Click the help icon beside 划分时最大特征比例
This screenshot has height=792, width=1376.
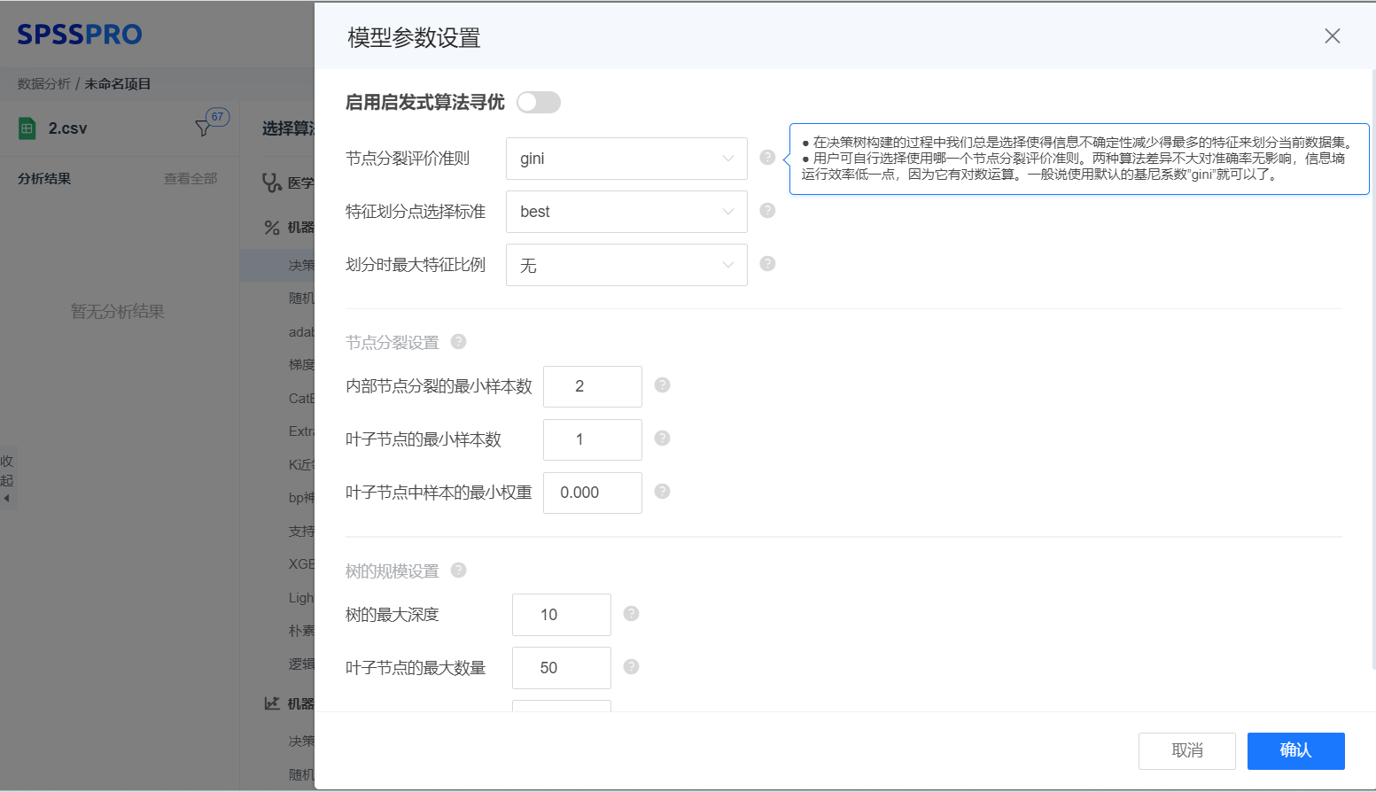[767, 264]
